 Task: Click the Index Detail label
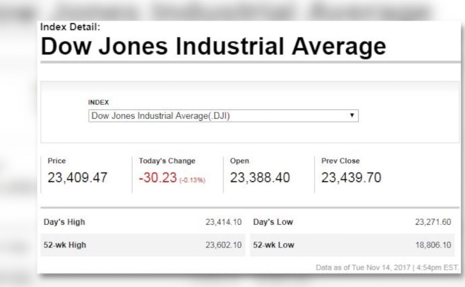coord(70,27)
